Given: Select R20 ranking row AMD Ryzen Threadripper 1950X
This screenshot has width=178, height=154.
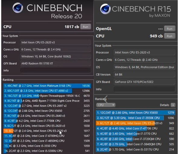Looking at the screenshot, I should pyautogui.click(x=47, y=96).
